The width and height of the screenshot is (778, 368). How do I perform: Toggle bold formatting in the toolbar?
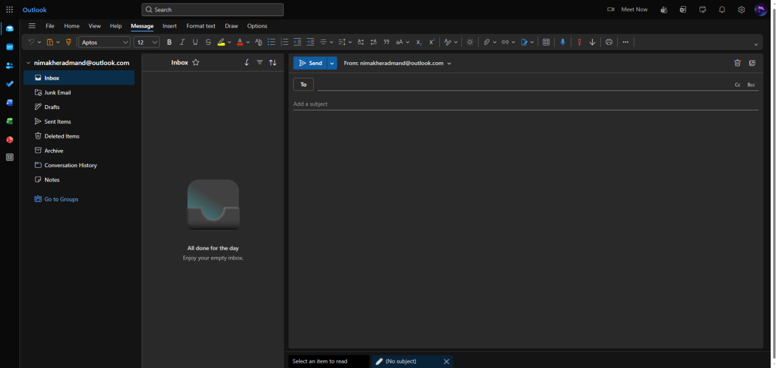[x=169, y=42]
